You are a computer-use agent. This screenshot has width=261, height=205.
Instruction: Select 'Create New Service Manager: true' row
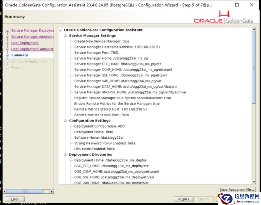point(102,41)
